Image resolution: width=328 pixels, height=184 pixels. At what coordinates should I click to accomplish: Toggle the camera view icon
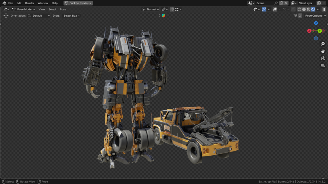[323, 58]
